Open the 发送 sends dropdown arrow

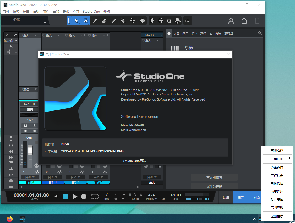point(35,89)
